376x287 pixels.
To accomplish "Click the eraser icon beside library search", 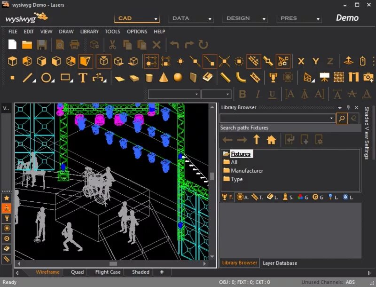I will [353, 118].
